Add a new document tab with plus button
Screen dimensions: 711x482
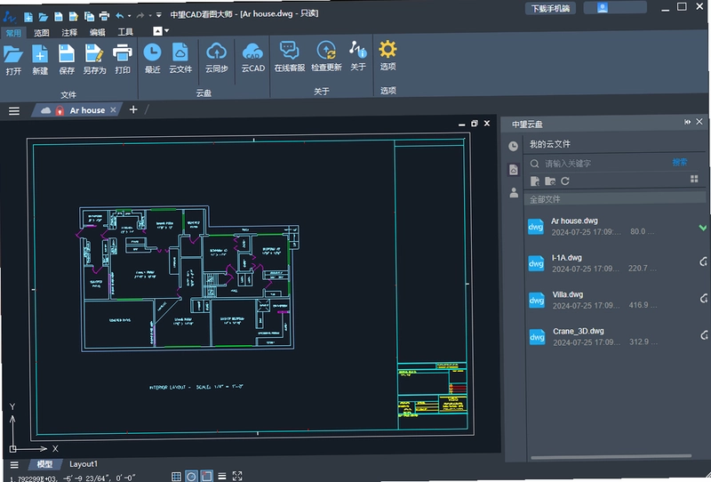pos(132,109)
